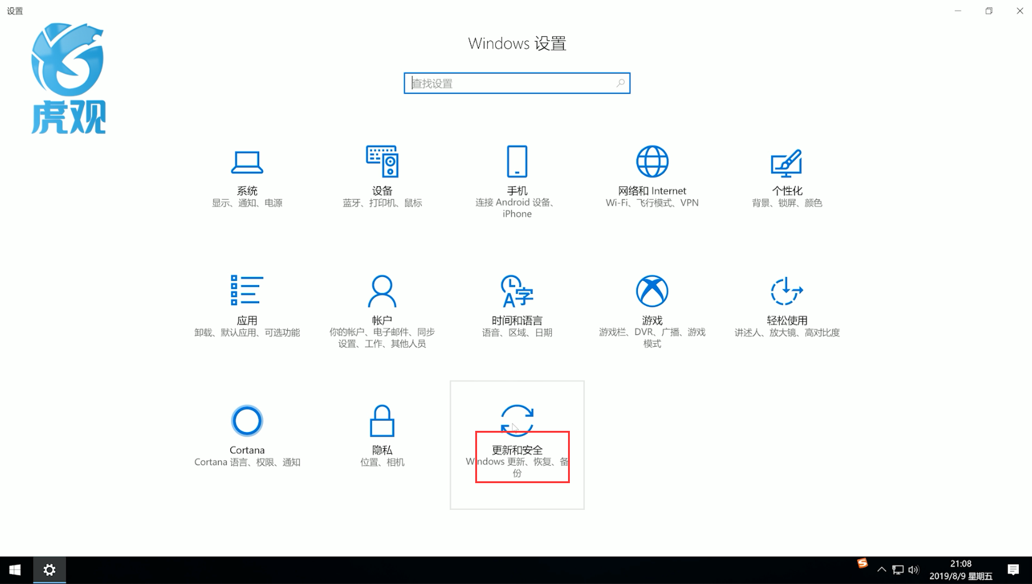
Task: Click the 语音、区域、日期 description
Action: click(517, 332)
